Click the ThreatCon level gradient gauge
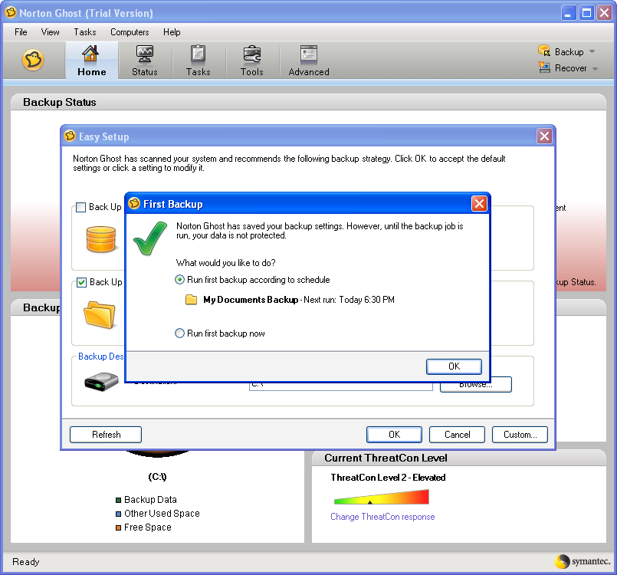617x575 pixels. [381, 497]
